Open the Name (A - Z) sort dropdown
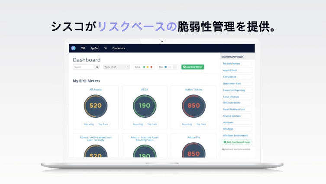 (x=116, y=67)
